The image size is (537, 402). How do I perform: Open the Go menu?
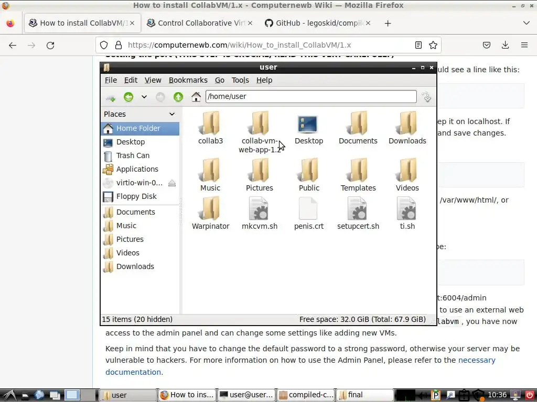point(220,80)
